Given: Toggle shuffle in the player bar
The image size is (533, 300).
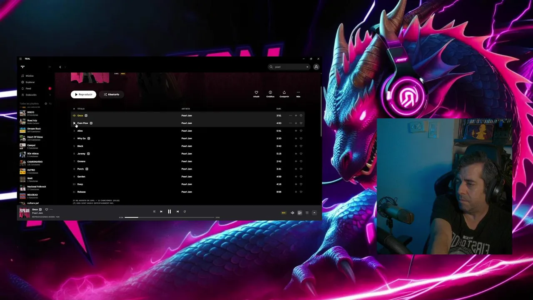Looking at the screenshot, I should pyautogui.click(x=154, y=212).
